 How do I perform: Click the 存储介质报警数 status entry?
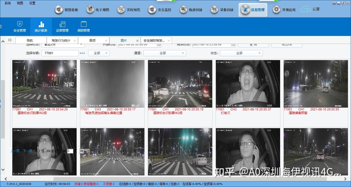(x=86, y=184)
